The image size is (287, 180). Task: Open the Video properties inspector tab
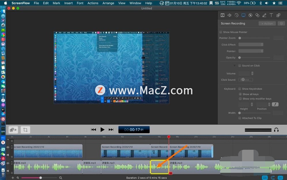click(x=222, y=15)
